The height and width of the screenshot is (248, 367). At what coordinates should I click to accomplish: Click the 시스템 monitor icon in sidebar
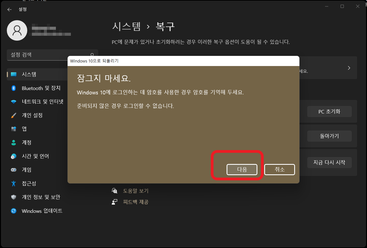[x=14, y=74]
